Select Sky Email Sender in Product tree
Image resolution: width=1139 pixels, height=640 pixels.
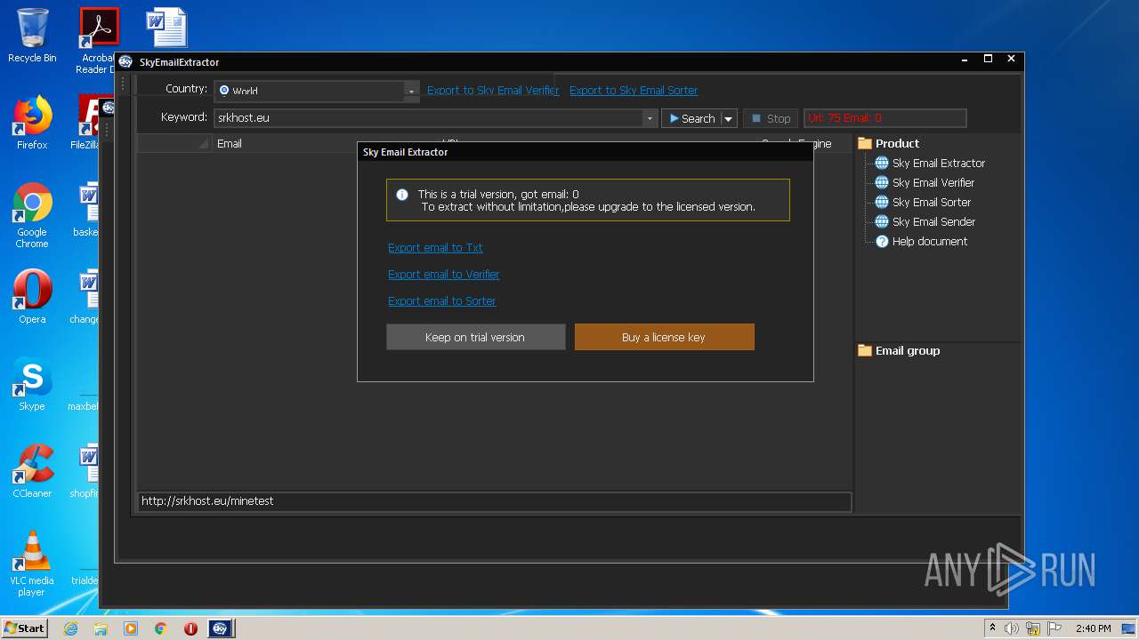(933, 222)
